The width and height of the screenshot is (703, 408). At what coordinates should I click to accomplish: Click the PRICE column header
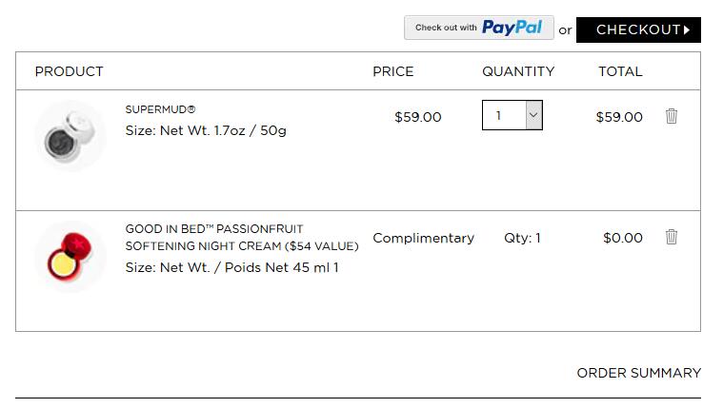tap(393, 71)
